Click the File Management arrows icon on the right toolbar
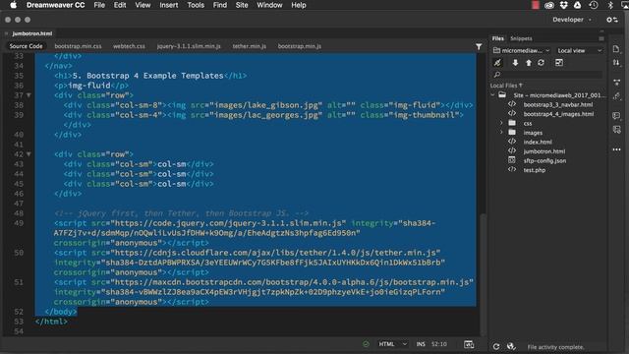Image resolution: width=629 pixels, height=354 pixels. tap(616, 63)
